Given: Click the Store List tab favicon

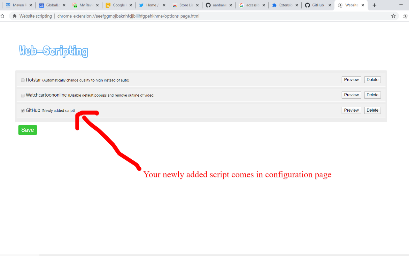Looking at the screenshot, I should 175,5.
